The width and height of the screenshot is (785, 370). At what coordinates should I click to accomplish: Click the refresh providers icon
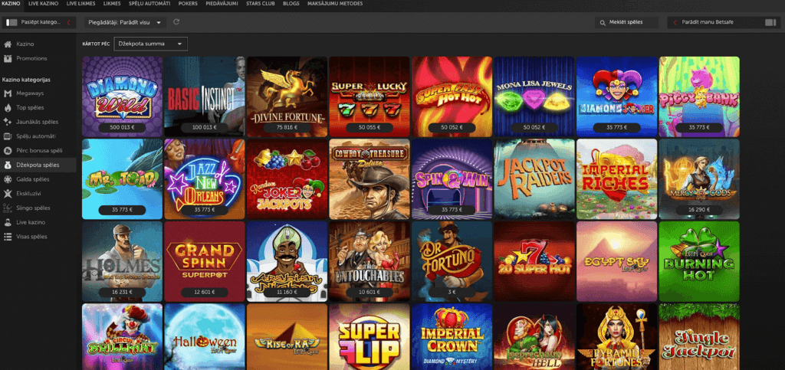pyautogui.click(x=176, y=22)
